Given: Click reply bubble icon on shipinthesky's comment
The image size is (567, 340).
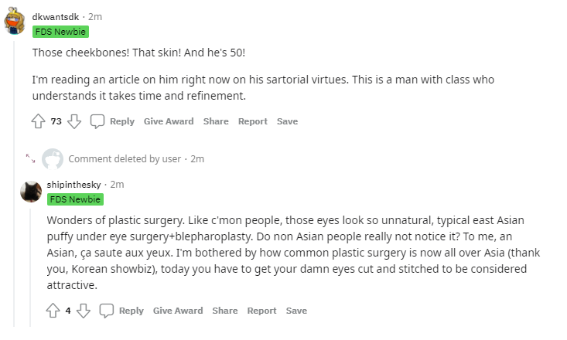Looking at the screenshot, I should click(107, 311).
